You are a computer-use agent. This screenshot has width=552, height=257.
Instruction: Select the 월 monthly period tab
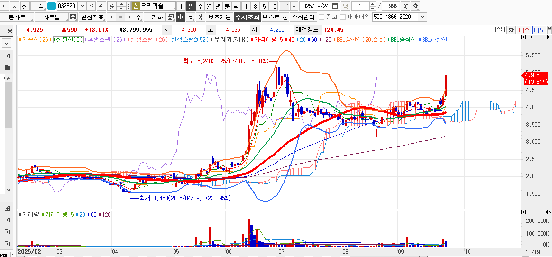(209, 6)
